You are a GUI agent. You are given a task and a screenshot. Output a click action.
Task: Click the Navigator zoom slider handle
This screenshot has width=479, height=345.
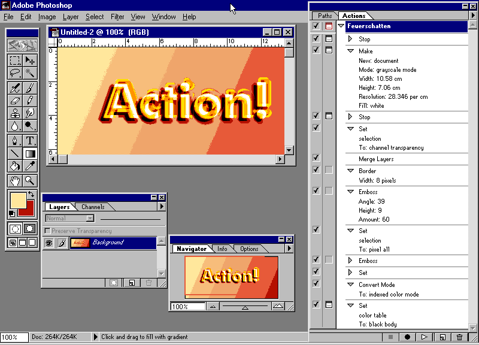(245, 308)
